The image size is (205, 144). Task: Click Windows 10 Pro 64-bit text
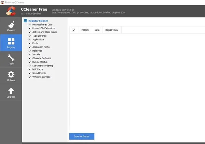[63, 10]
